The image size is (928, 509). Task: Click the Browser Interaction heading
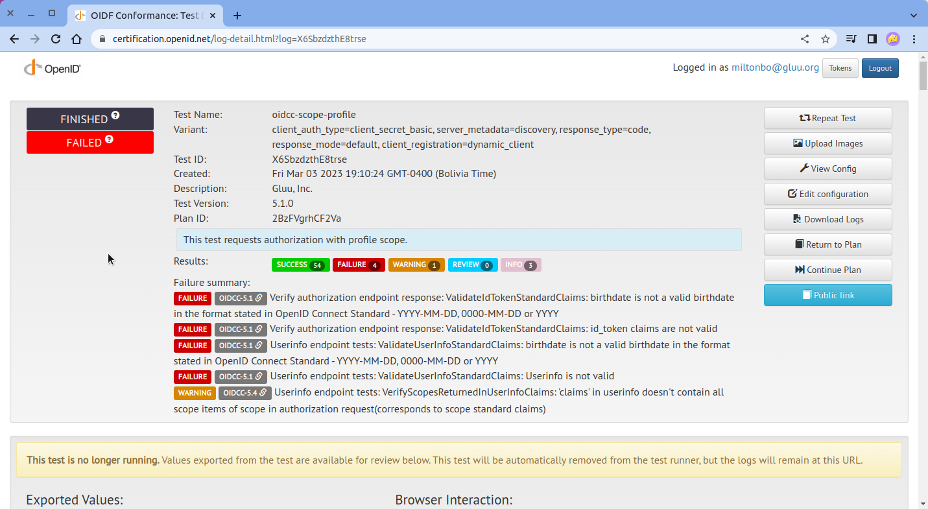pos(454,500)
